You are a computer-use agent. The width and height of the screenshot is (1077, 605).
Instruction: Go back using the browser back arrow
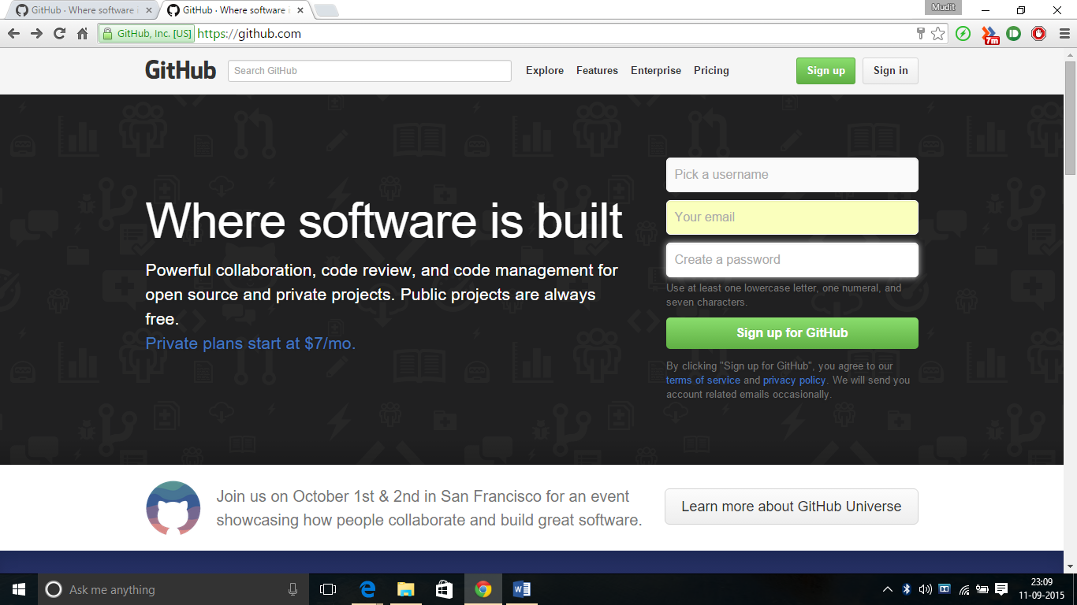click(13, 33)
